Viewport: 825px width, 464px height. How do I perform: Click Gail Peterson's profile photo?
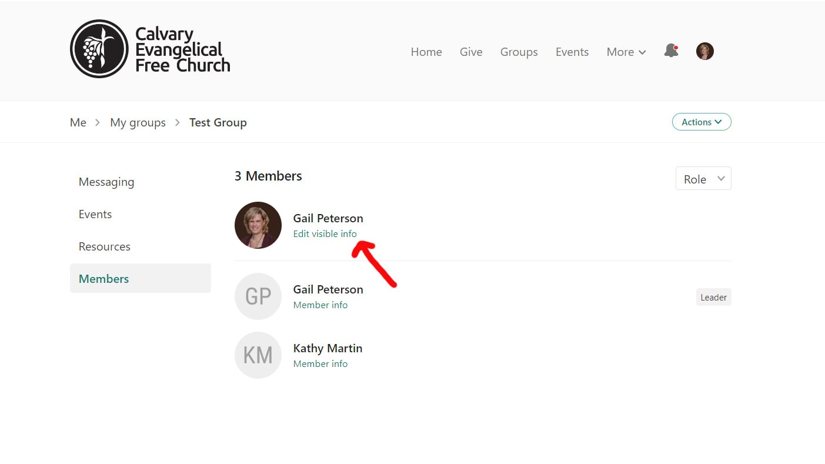(258, 225)
